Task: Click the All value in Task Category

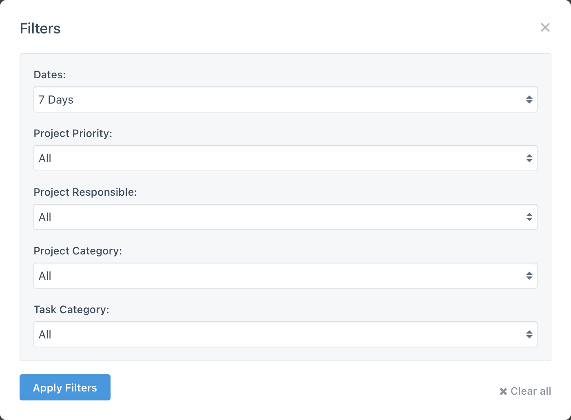Action: [x=45, y=334]
